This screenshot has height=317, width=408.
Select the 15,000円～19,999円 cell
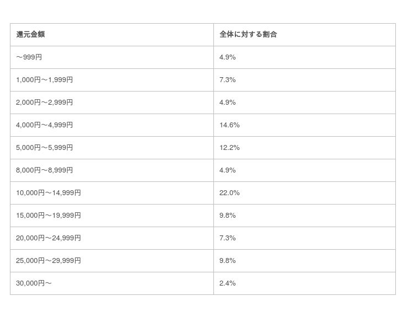click(x=49, y=216)
